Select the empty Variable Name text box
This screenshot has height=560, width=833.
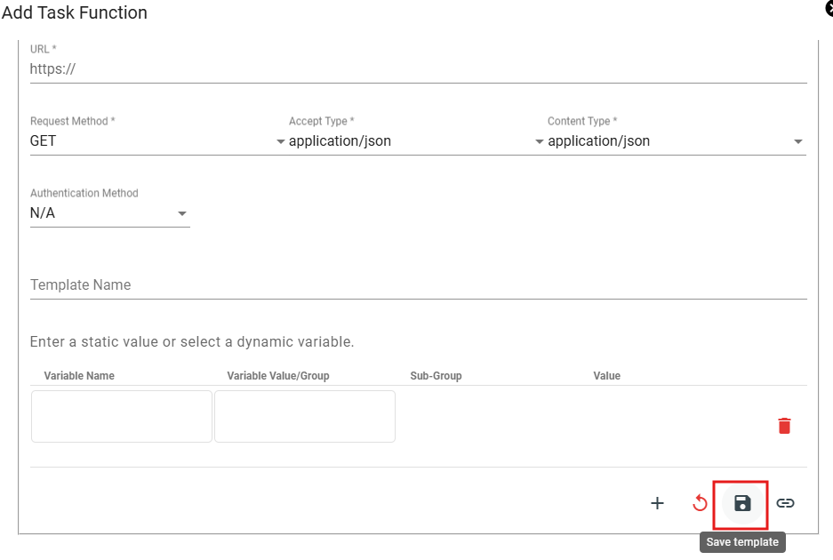pyautogui.click(x=122, y=416)
